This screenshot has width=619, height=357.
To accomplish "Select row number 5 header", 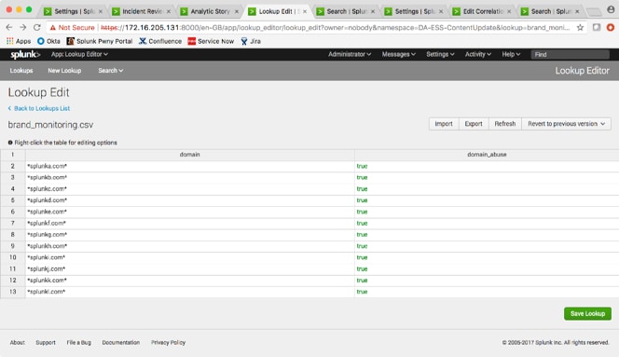I will 13,200.
